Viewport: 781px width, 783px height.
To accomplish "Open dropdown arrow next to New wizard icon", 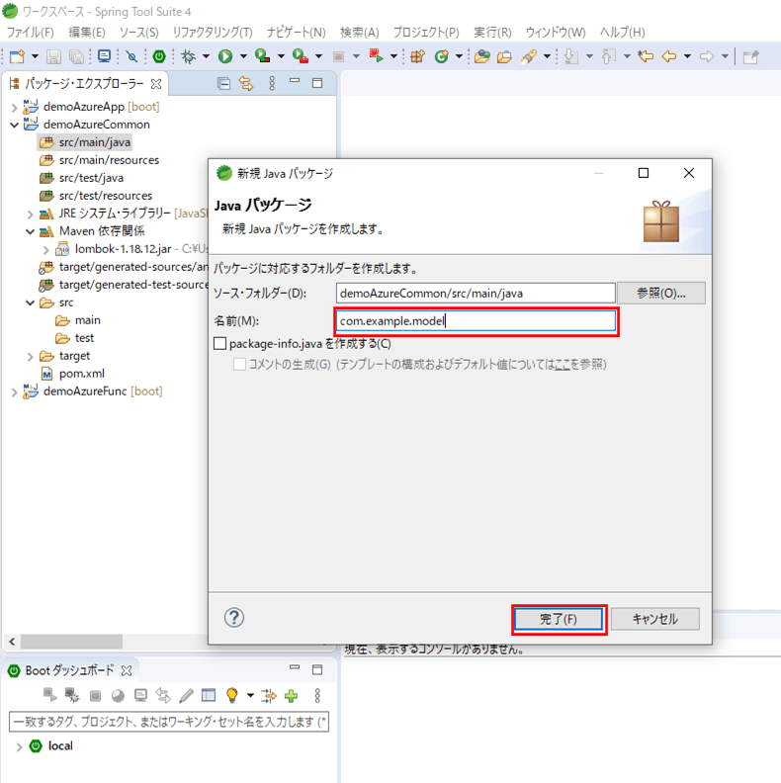I will pos(35,56).
